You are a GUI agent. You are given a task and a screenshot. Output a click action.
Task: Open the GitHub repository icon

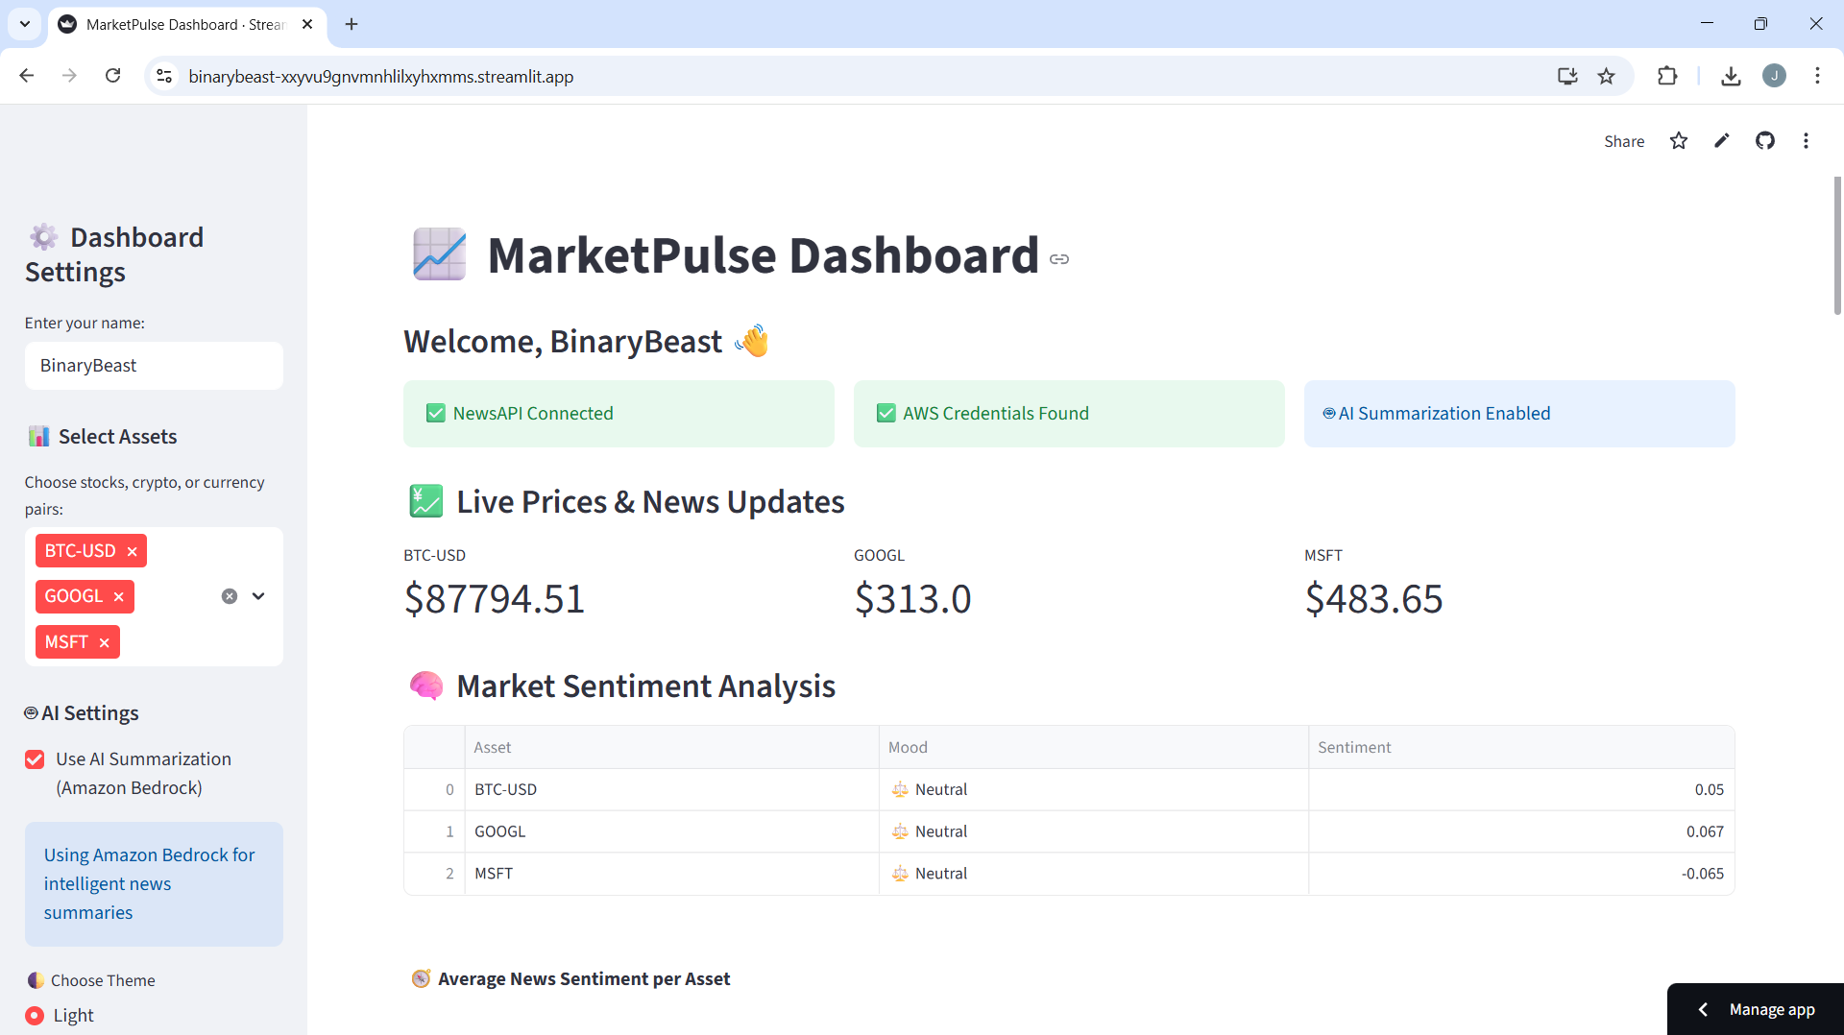(1766, 140)
